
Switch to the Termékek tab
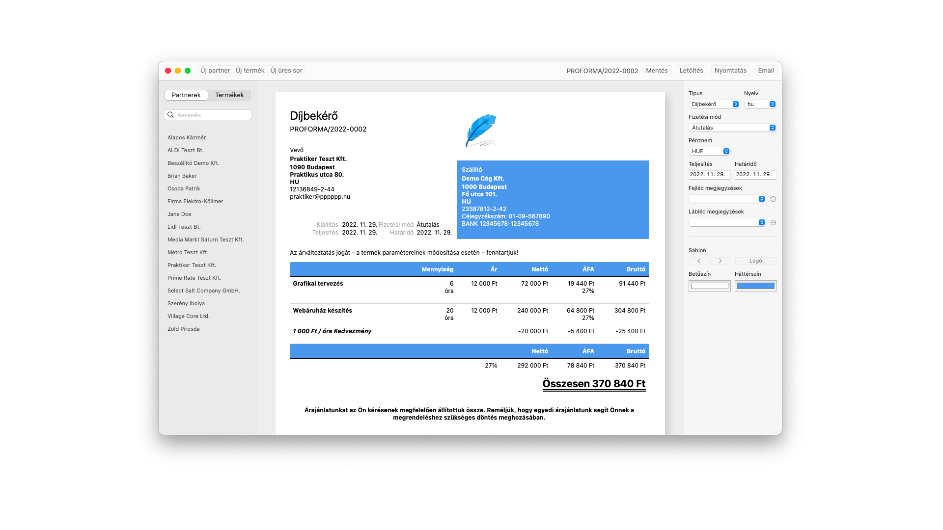229,95
